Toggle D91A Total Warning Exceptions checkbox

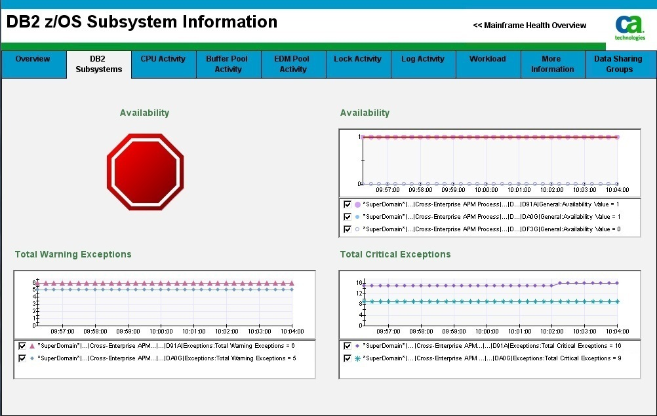tap(22, 346)
